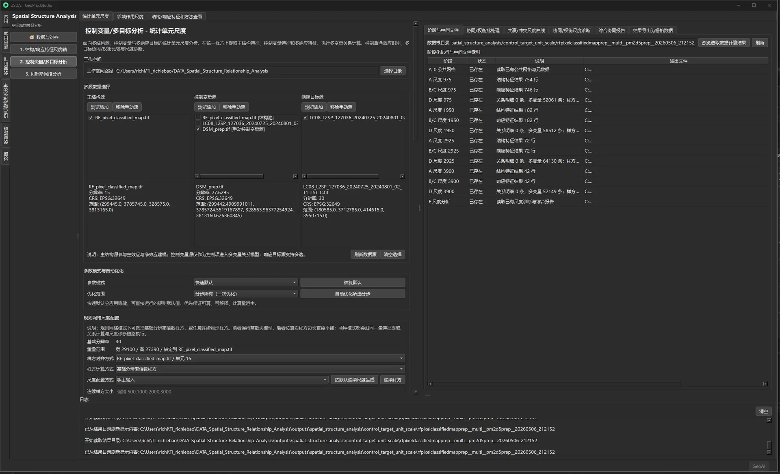Uncheck RF_pixel_classified_map.tif in 主结构源 list
Screen dimensions: 780x474
point(91,118)
